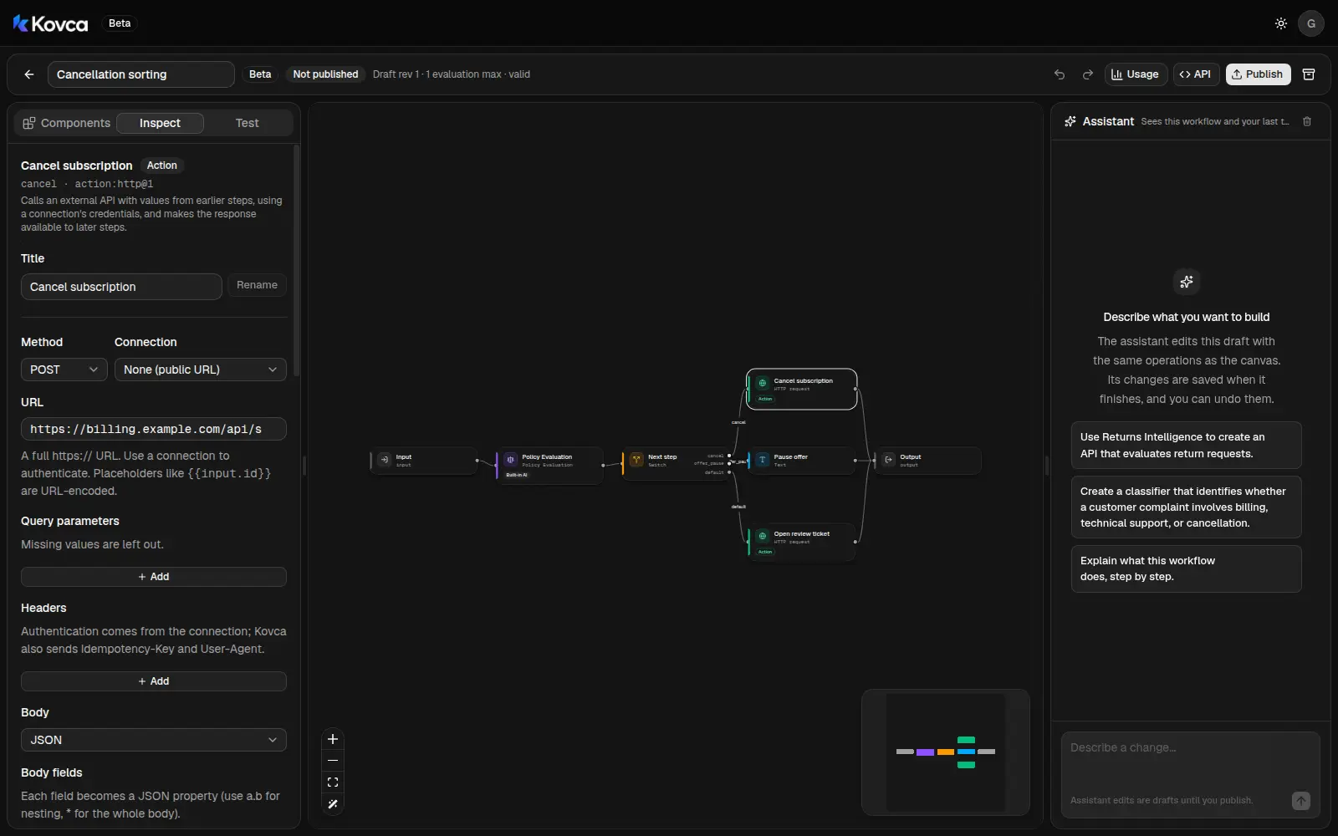Select the Input node
This screenshot has width=1338, height=836.
tap(423, 461)
